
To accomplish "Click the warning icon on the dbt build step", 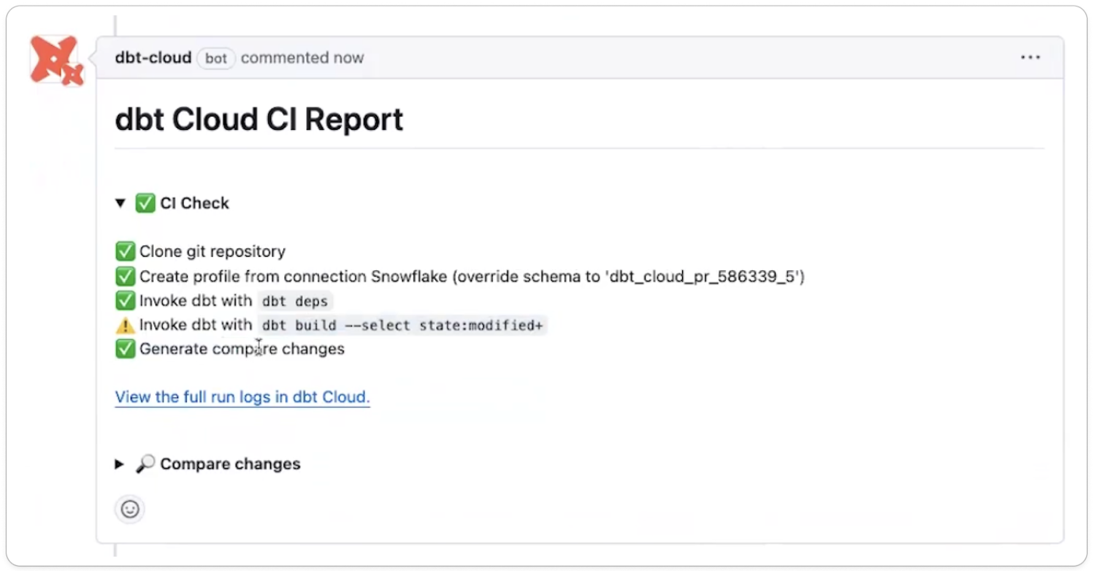I will (125, 325).
